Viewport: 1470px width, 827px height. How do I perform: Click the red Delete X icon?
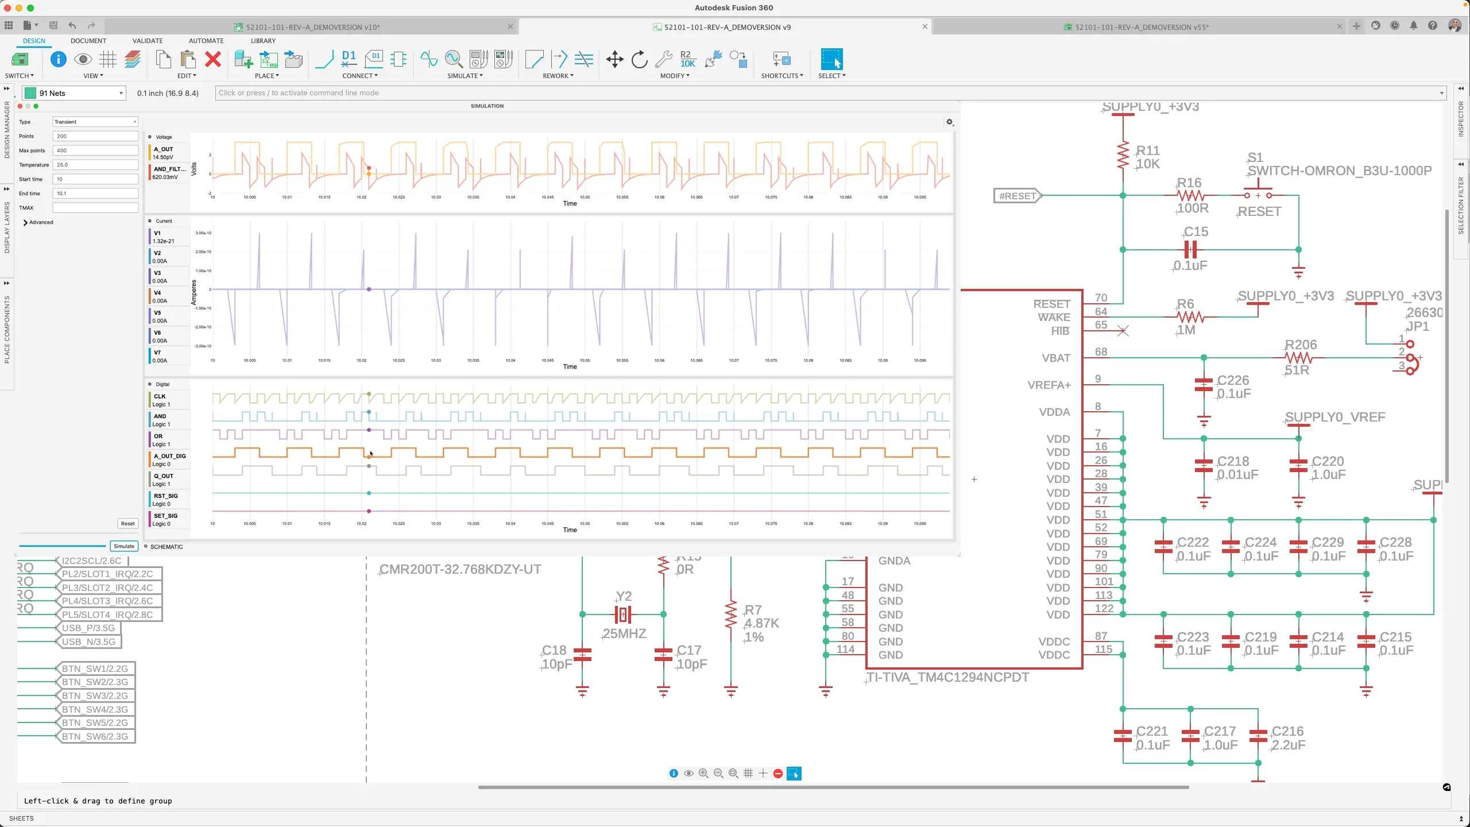point(213,59)
